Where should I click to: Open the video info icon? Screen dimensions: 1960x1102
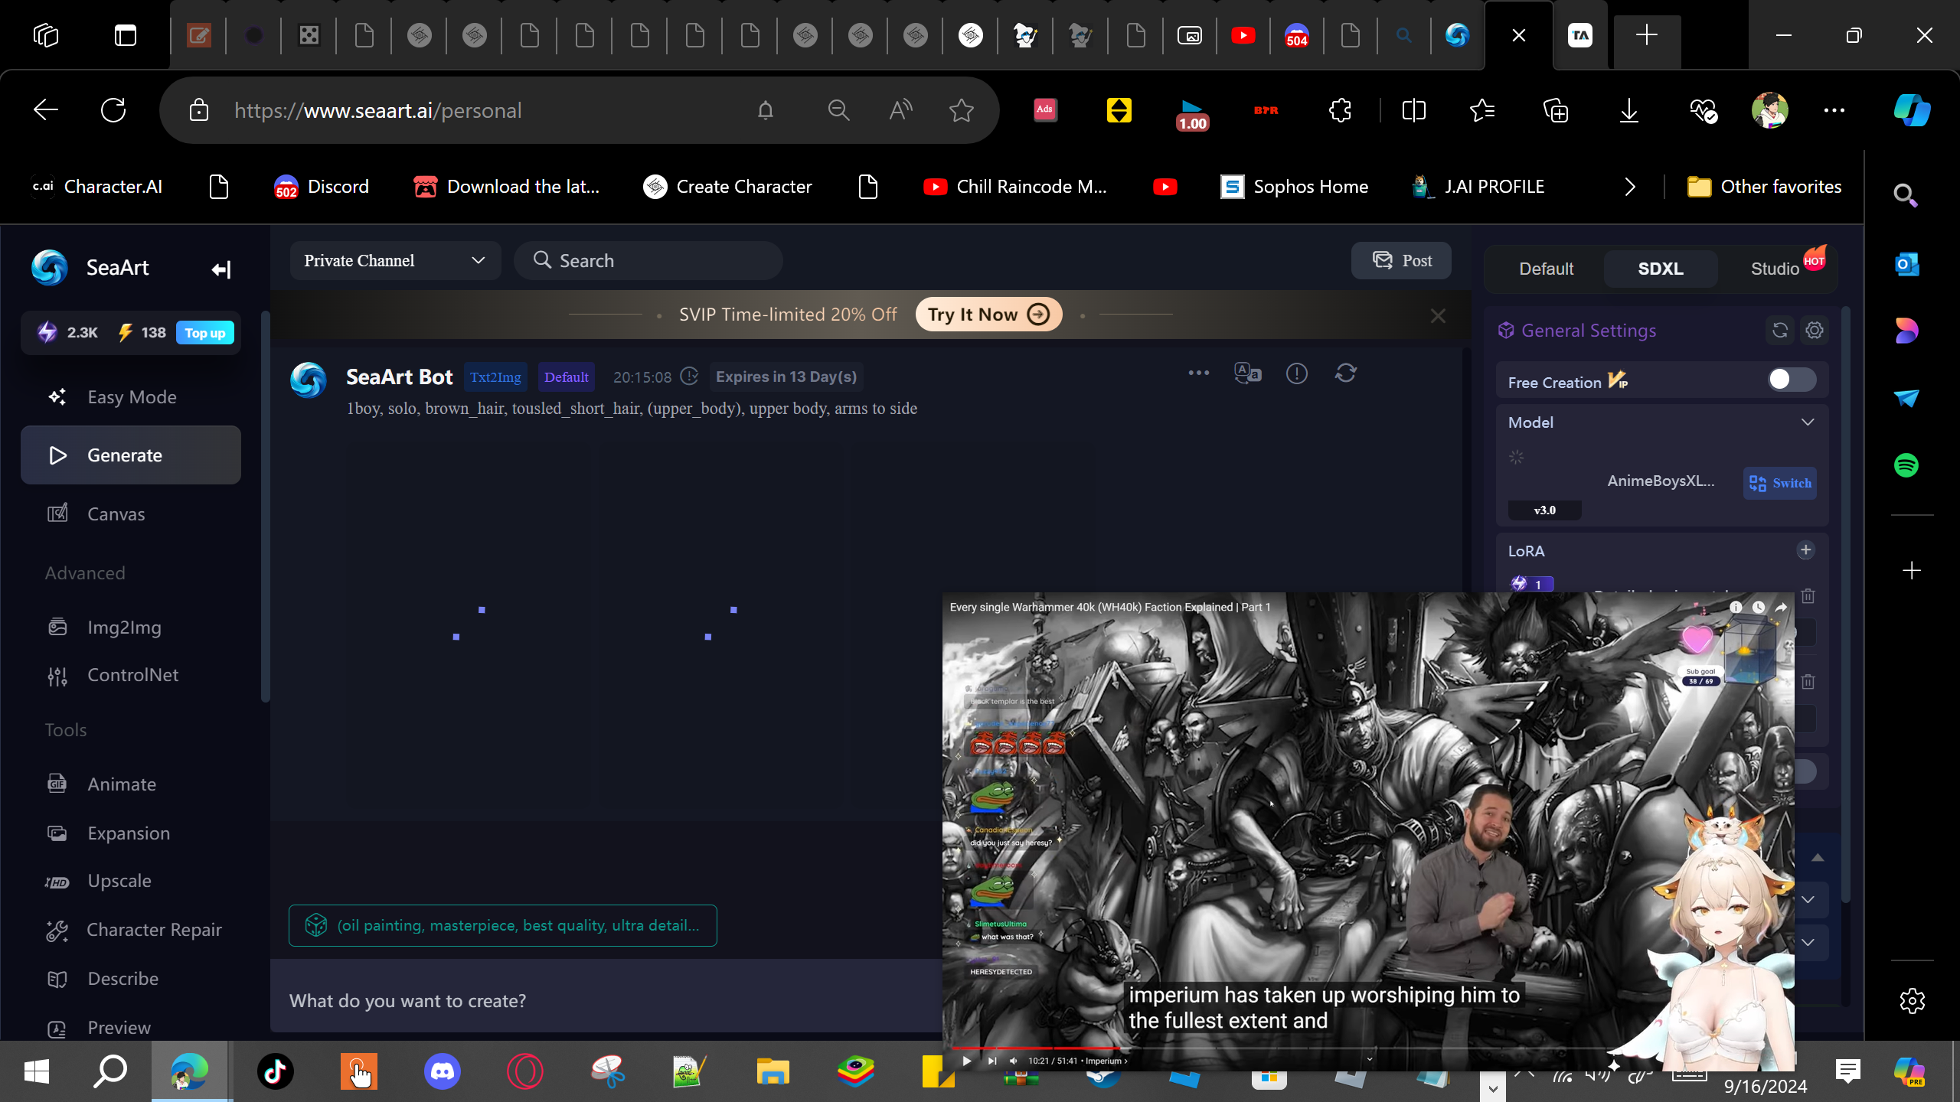pos(1736,607)
